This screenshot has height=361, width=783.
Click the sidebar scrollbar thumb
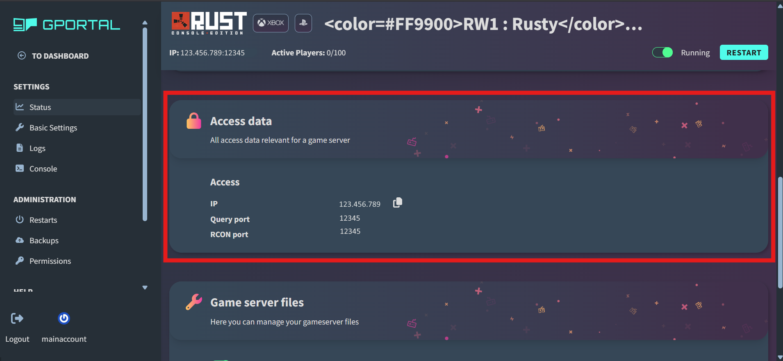click(x=145, y=124)
